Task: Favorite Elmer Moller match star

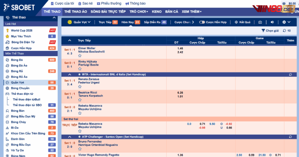Action: point(80,56)
